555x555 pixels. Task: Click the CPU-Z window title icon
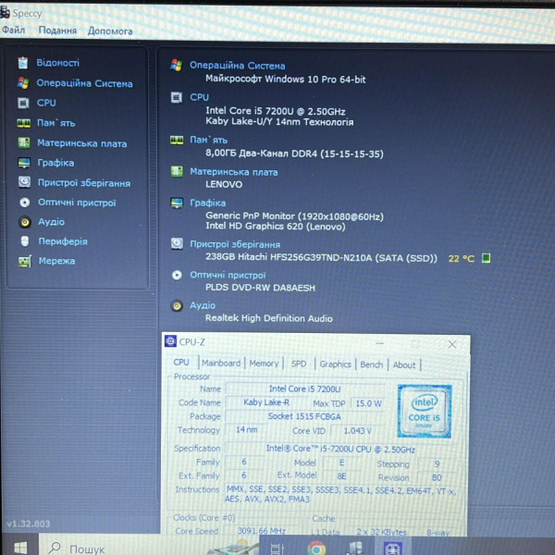pyautogui.click(x=170, y=341)
